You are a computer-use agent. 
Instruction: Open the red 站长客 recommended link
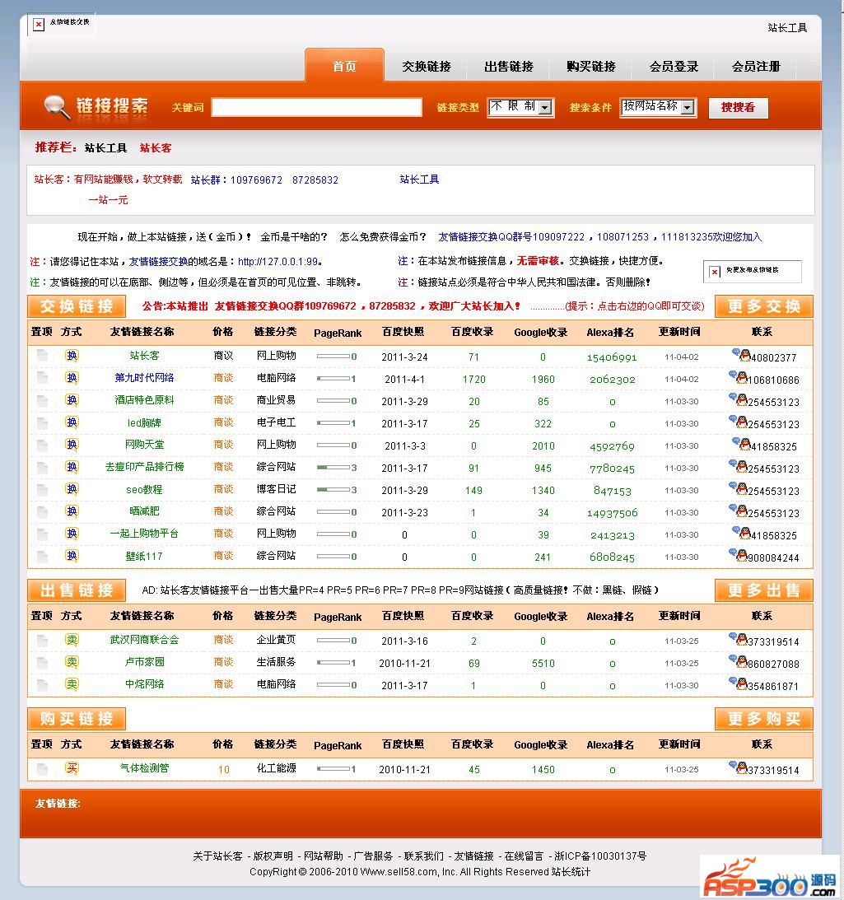pos(156,148)
